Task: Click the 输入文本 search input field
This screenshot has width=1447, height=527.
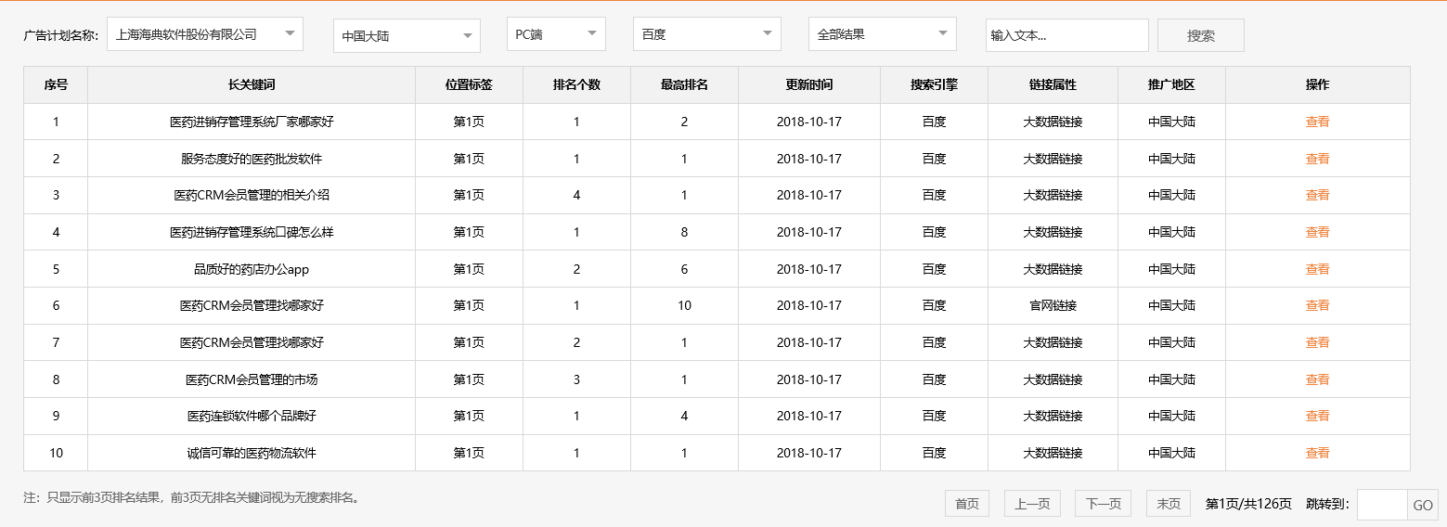Action: pos(1066,35)
